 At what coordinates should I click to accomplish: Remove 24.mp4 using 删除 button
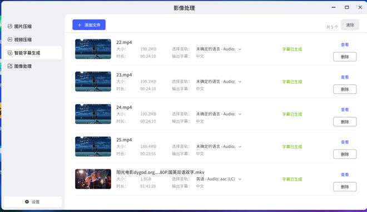pyautogui.click(x=345, y=122)
